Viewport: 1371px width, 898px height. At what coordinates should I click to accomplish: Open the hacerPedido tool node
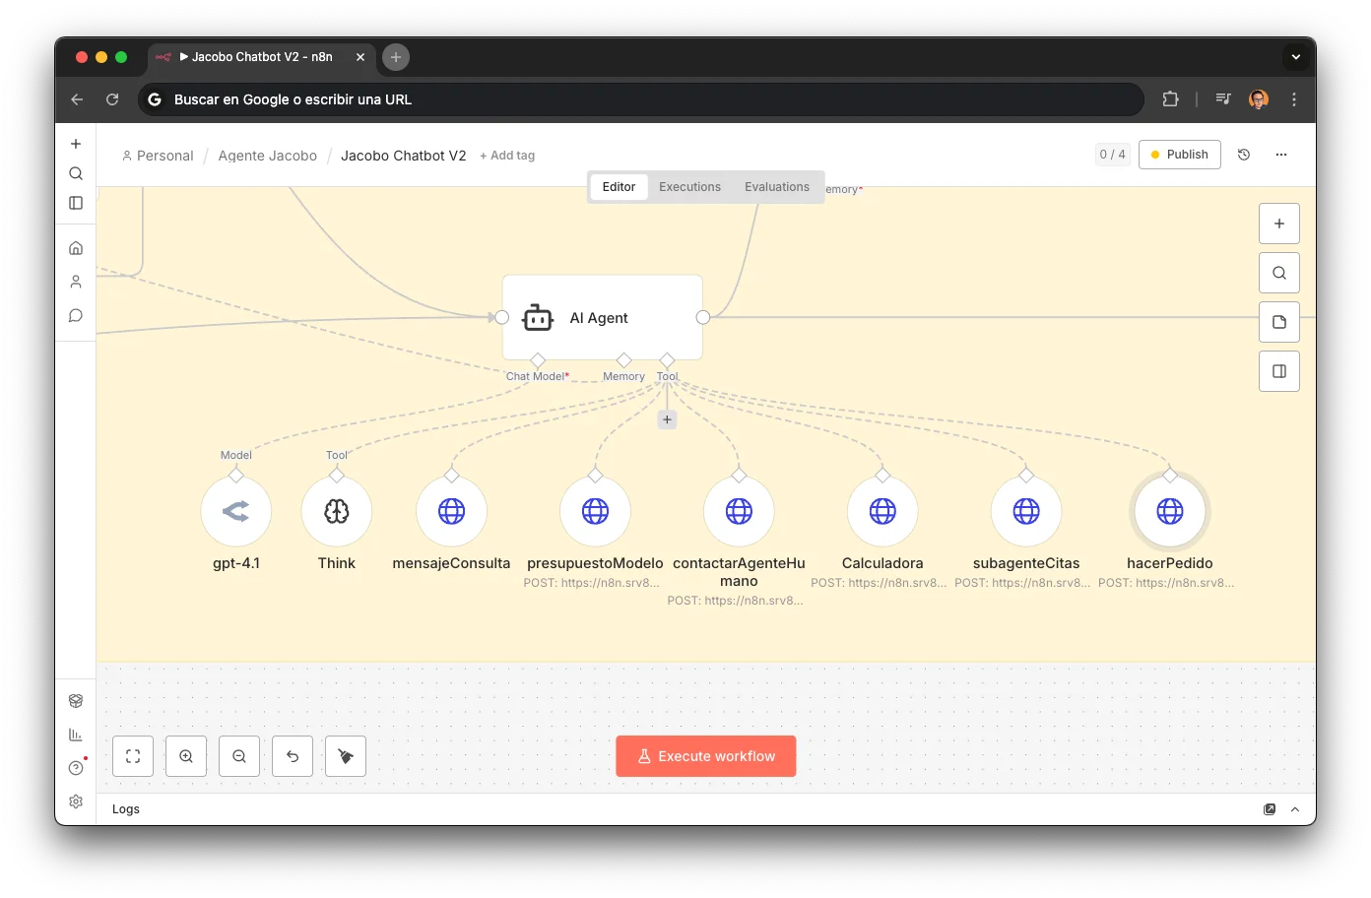[1169, 511]
